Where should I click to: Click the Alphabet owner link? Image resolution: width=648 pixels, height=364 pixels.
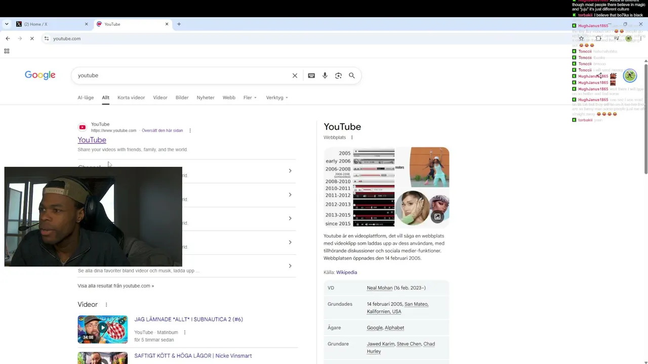point(394,328)
